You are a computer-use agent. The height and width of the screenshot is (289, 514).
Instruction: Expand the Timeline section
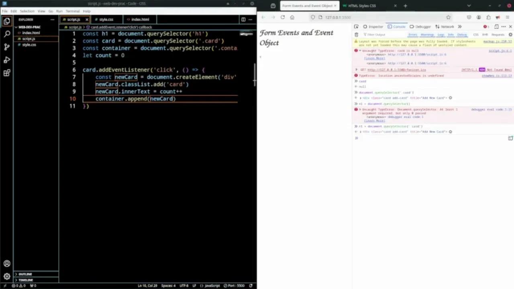[25, 280]
